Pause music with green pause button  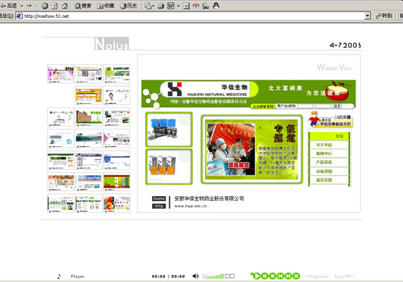tap(264, 276)
